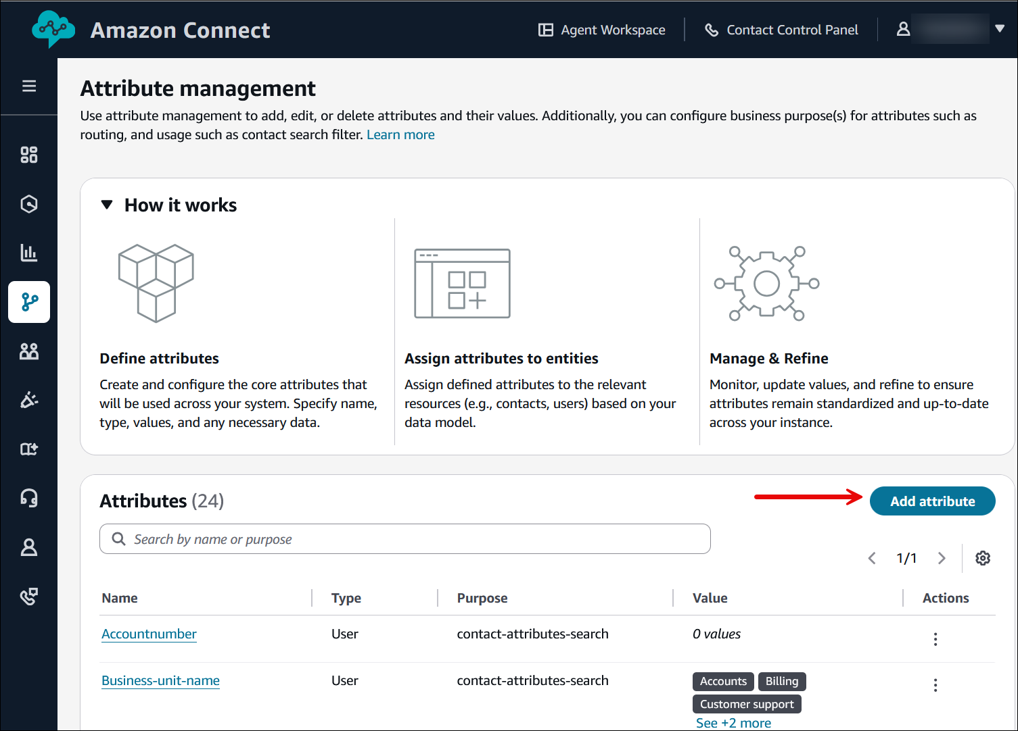1018x731 pixels.
Task: Open the dashboard grid icon in sidebar
Action: (28, 154)
